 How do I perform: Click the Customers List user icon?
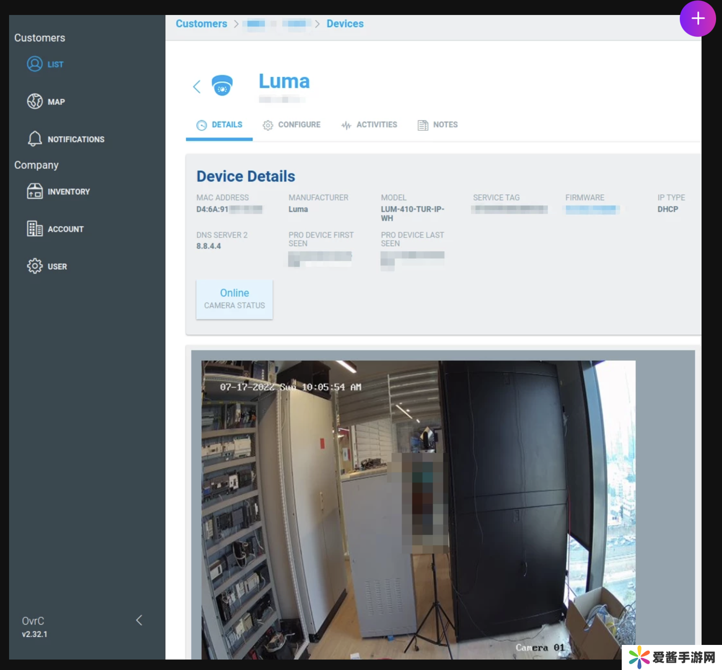point(35,64)
